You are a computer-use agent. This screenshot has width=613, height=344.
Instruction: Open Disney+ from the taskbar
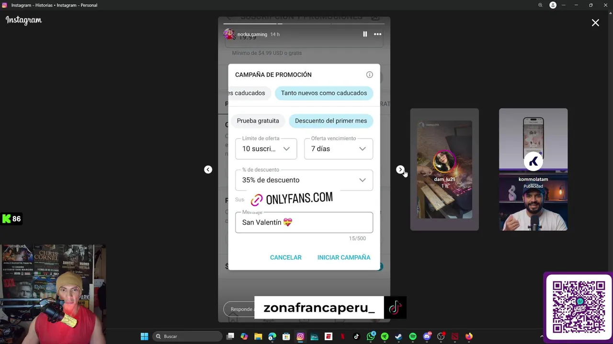point(314,336)
